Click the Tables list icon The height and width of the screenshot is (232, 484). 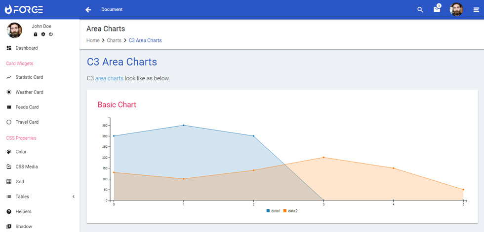click(9, 197)
